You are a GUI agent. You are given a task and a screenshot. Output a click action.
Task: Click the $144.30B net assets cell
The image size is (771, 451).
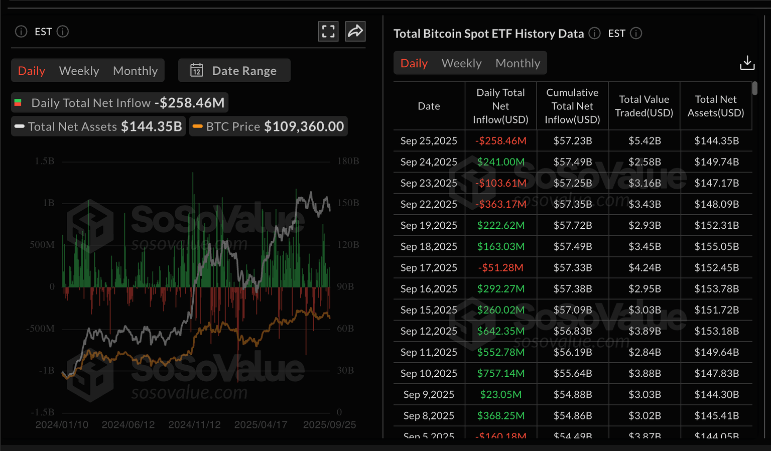click(x=717, y=395)
